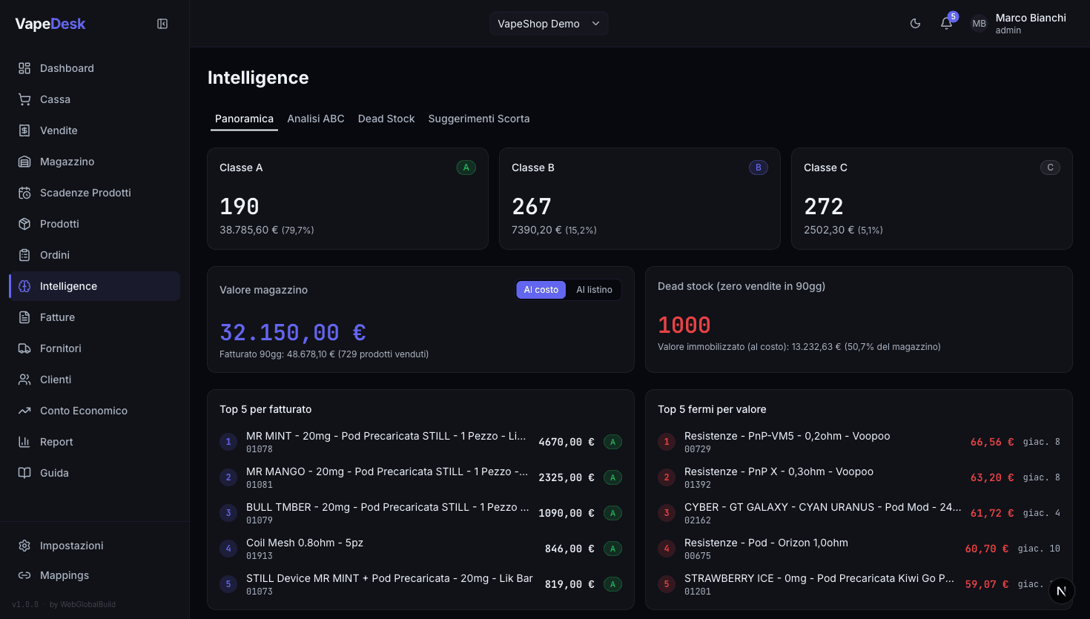Toggle dark mode with the moon icon
This screenshot has height=619, width=1090.
click(x=915, y=23)
